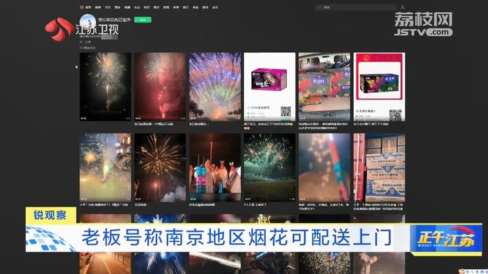Open the white firework burst video in the top row

coord(105,87)
